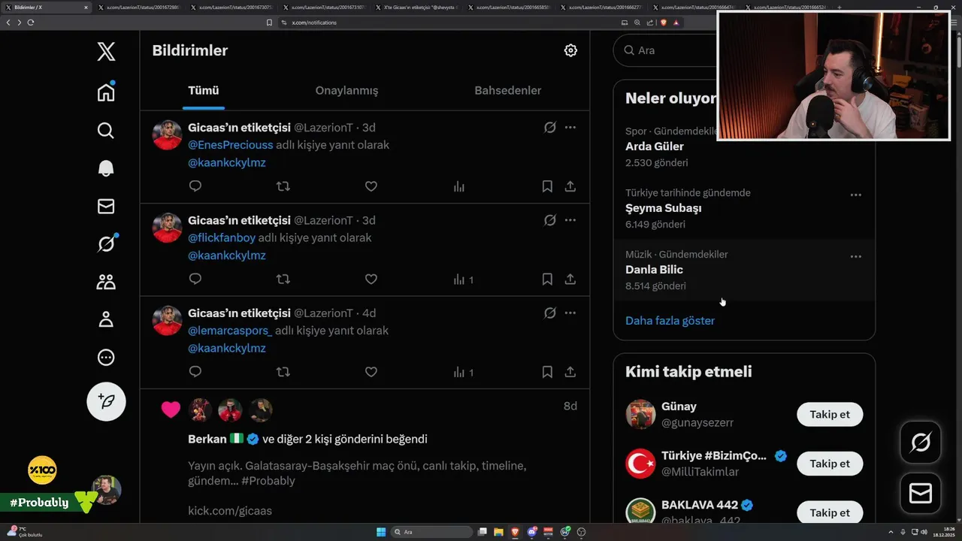Click the browser address bar x.com/notifications
The width and height of the screenshot is (962, 541).
click(447, 23)
